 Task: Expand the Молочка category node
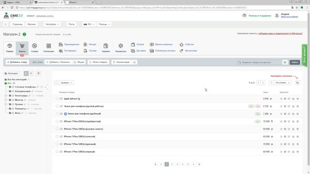(6, 100)
